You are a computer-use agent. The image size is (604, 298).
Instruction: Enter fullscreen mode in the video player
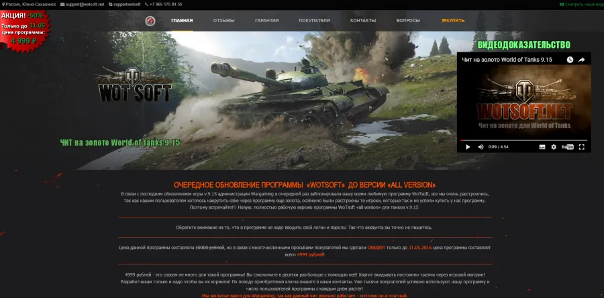tap(582, 147)
